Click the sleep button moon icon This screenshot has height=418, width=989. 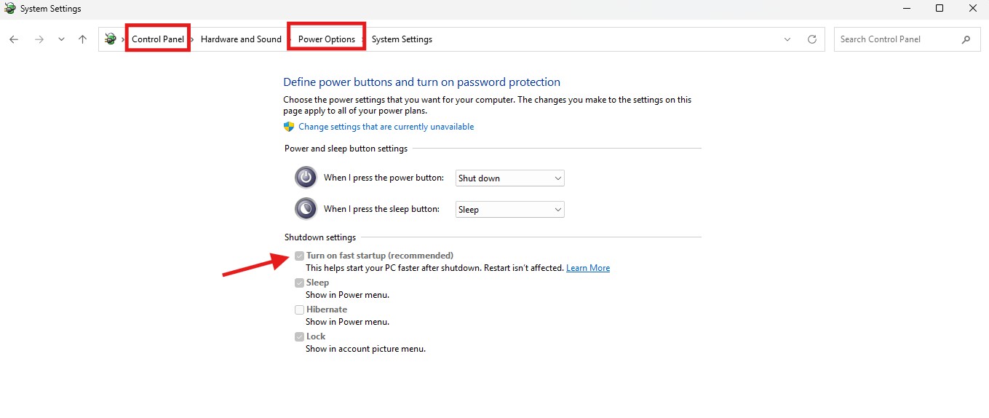pos(306,209)
